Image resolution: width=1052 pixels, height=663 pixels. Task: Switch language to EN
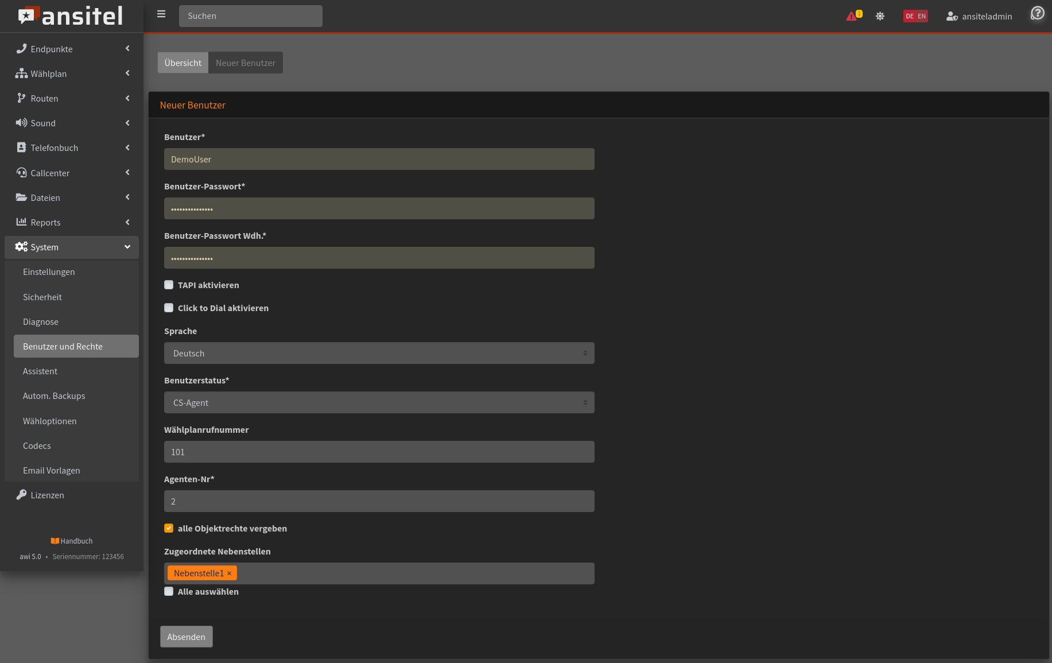(x=922, y=16)
